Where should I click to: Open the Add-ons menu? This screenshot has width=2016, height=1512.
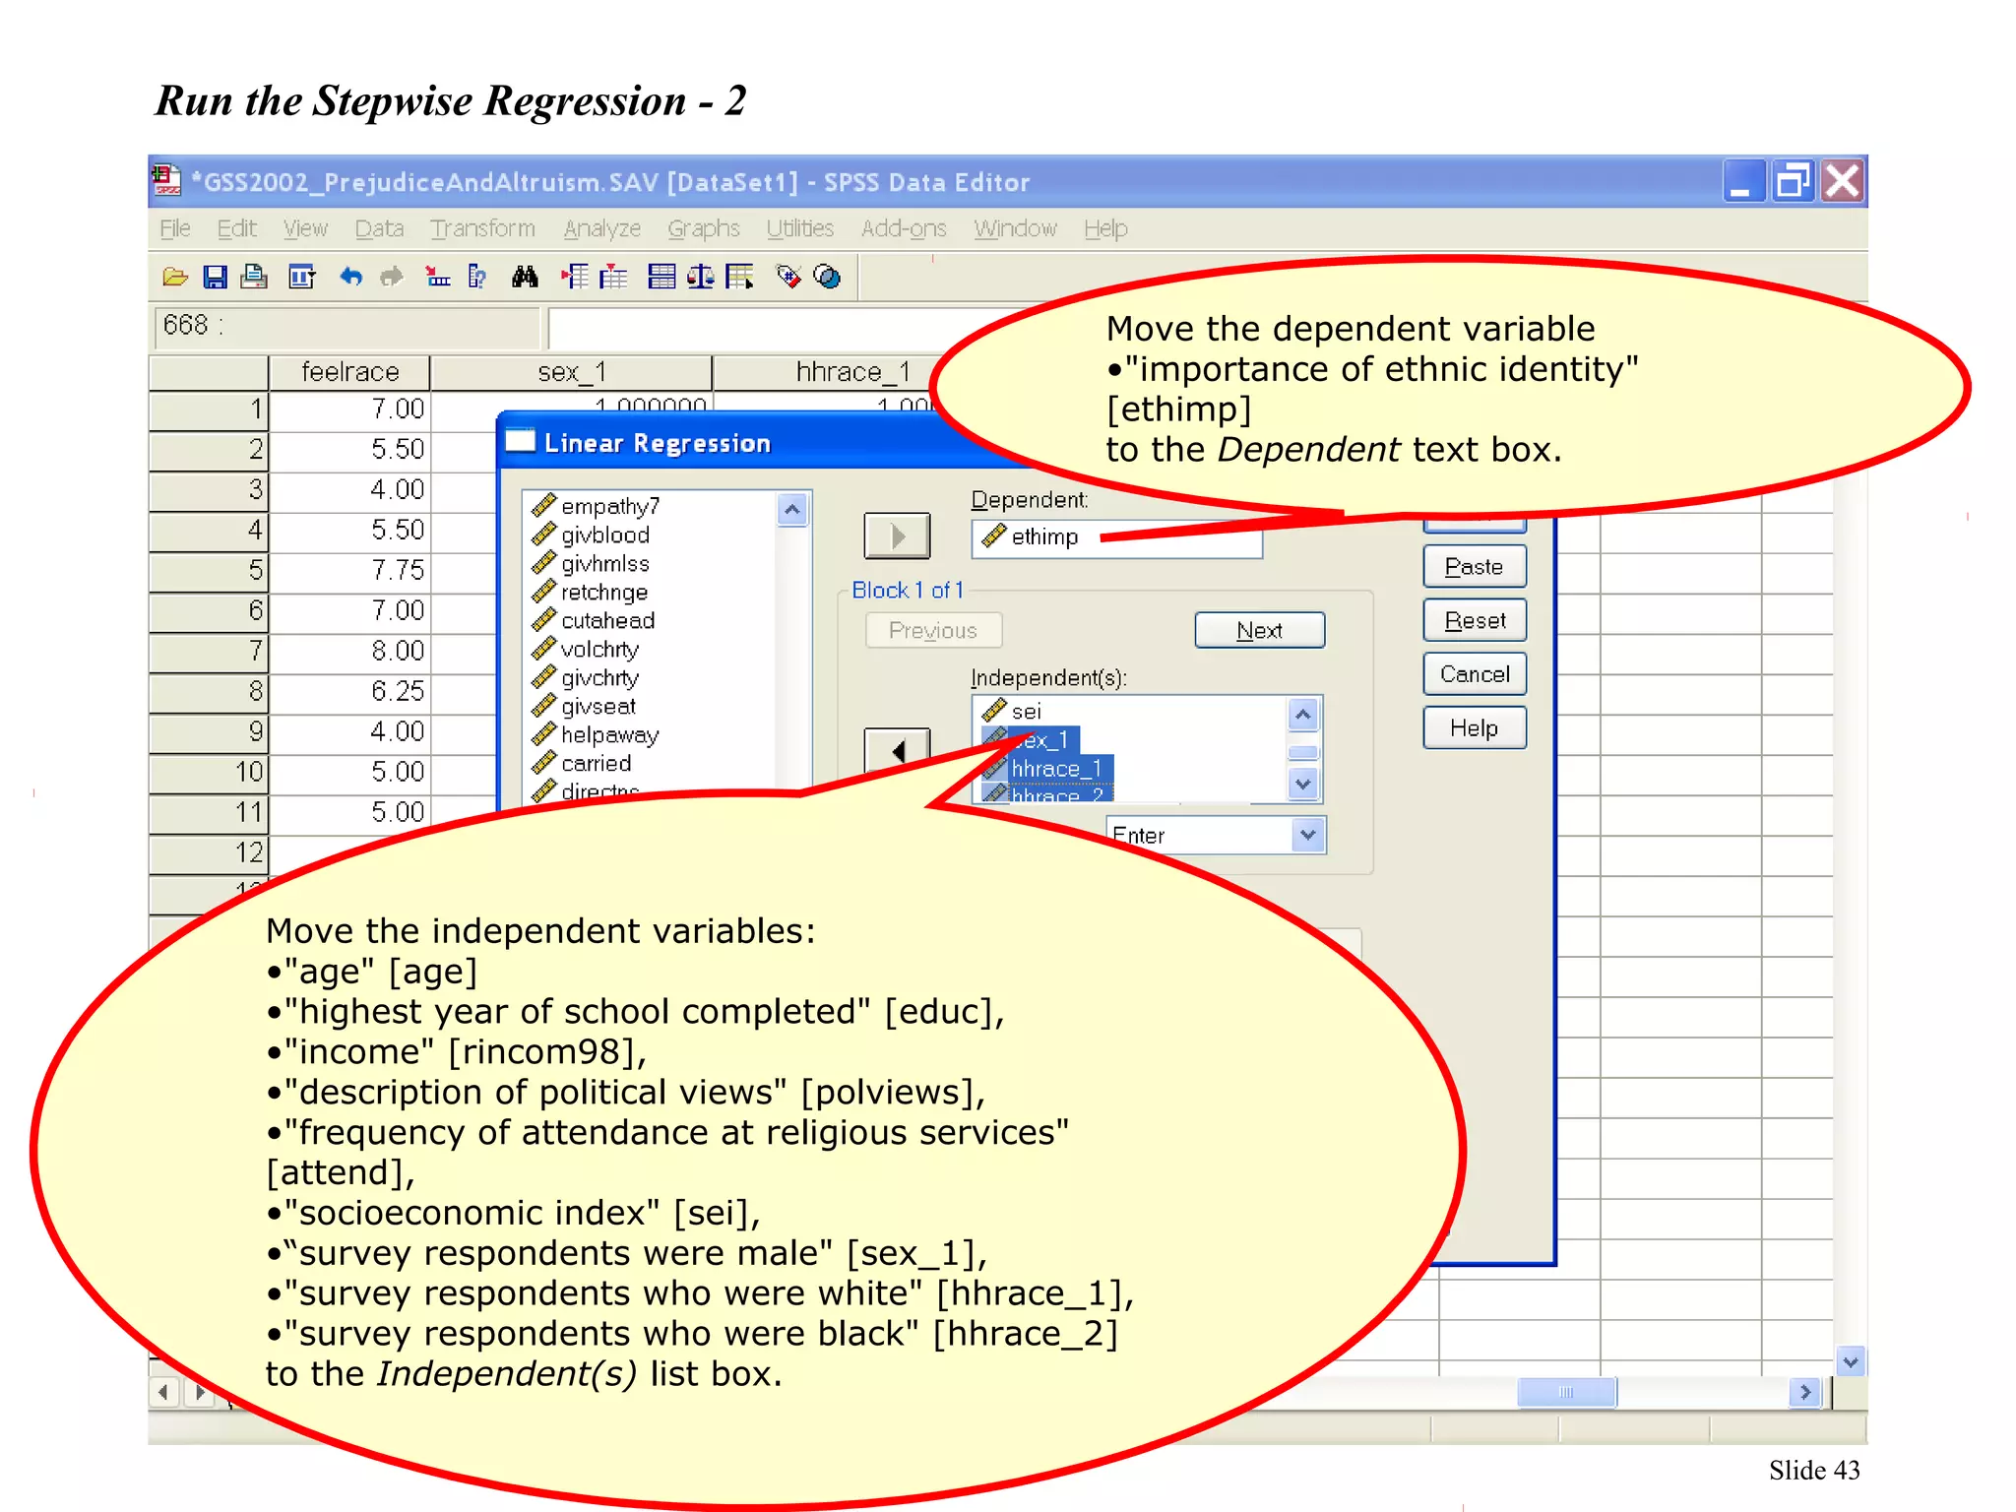(904, 228)
